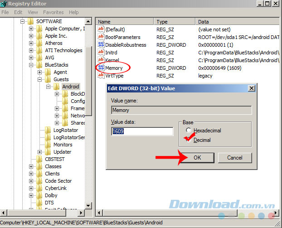Click the tree pane scroll up arrow
This screenshot has width=282, height=228.
(88, 22)
